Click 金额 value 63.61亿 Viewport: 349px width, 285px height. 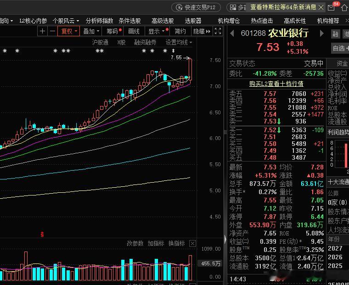312,184
